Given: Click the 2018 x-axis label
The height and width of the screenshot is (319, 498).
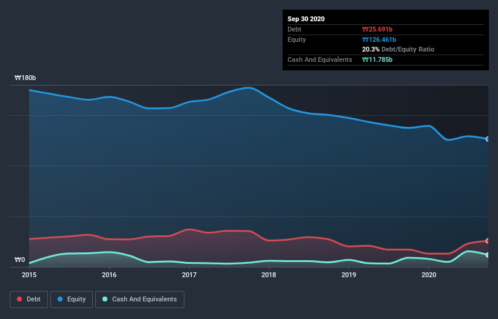Looking at the screenshot, I should (x=269, y=275).
